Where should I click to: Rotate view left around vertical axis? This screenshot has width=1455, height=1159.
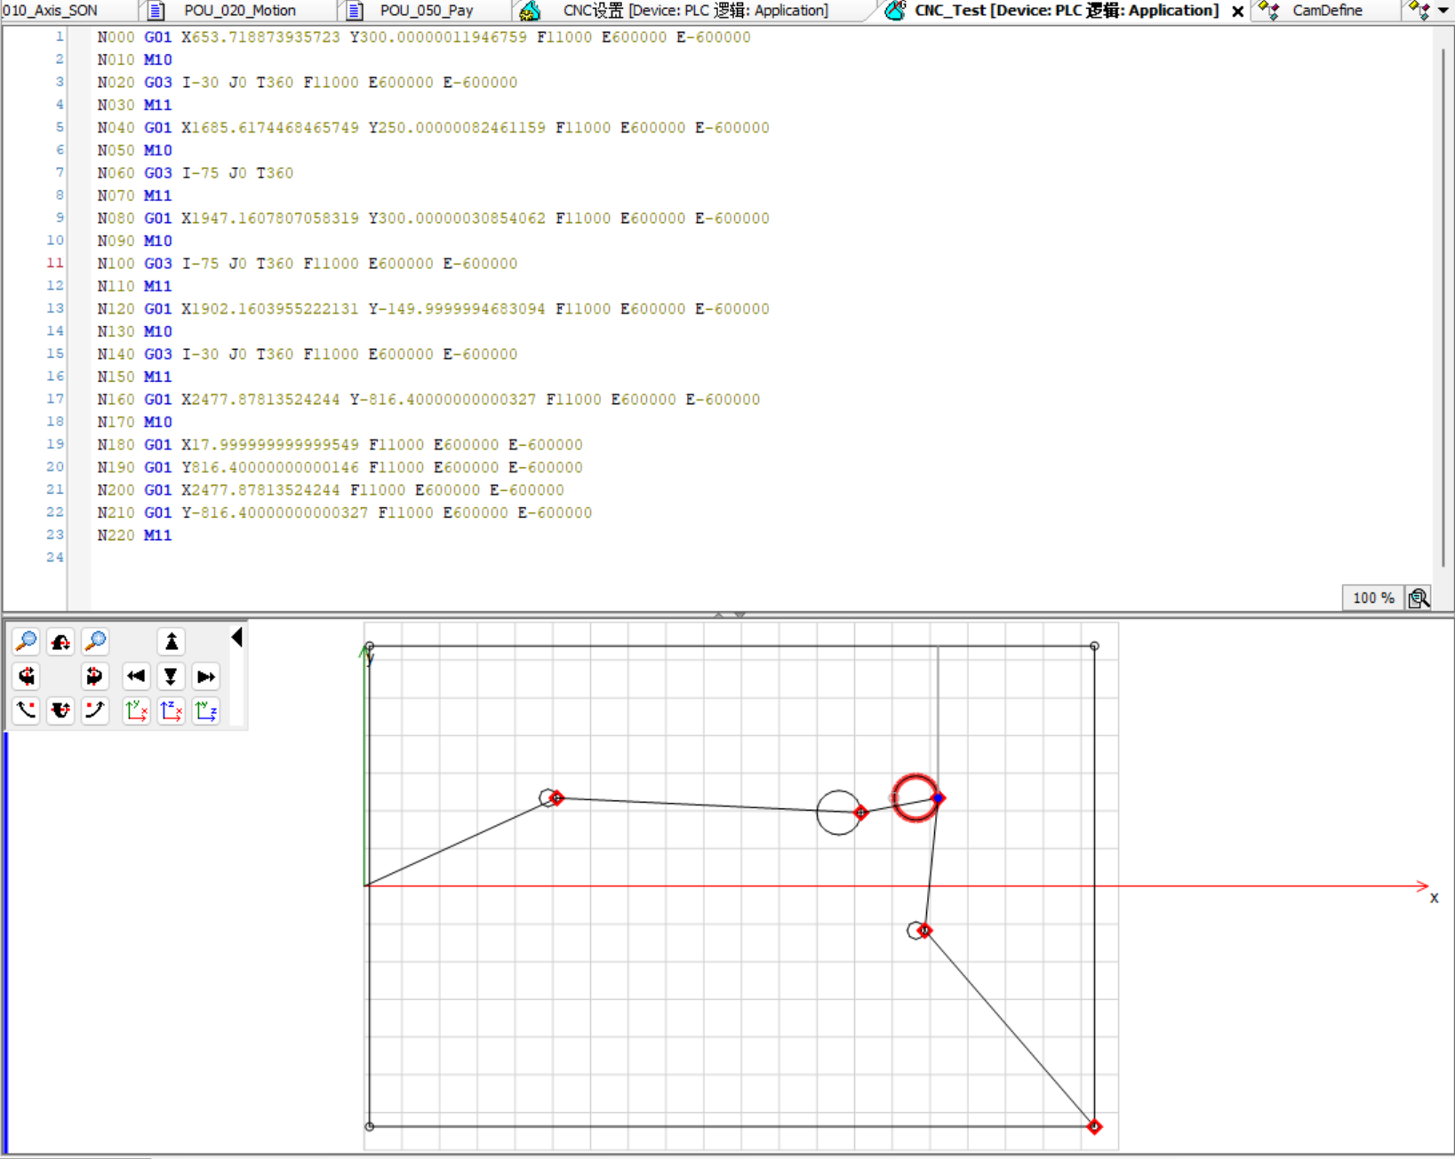coord(27,677)
